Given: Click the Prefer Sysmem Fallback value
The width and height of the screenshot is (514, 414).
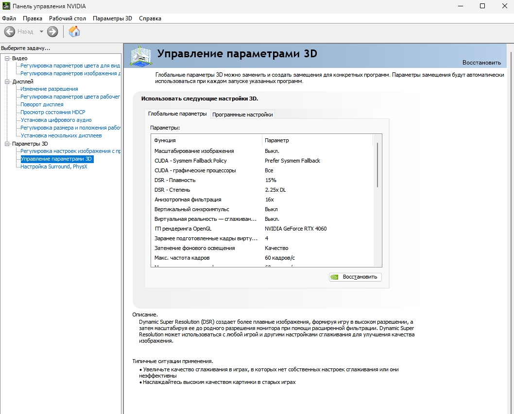Looking at the screenshot, I should coord(292,161).
